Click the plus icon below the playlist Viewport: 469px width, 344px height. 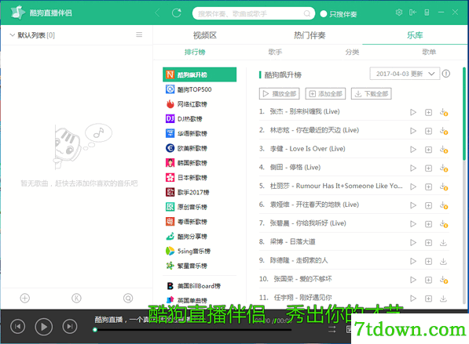[x=25, y=298]
